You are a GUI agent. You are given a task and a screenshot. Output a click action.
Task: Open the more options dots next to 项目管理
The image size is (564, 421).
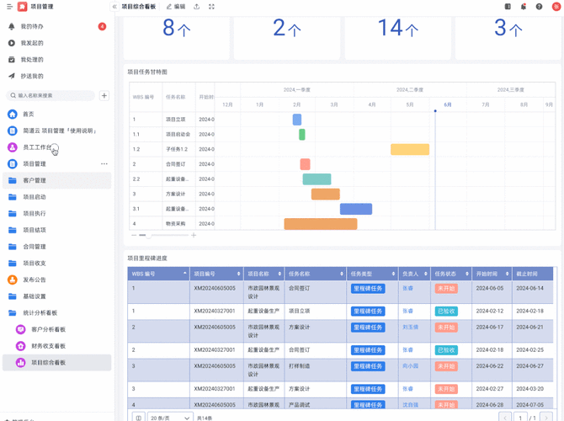(x=104, y=164)
